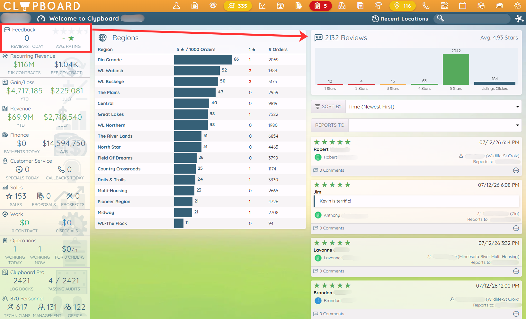Click the graduation cap training icon

point(481,6)
